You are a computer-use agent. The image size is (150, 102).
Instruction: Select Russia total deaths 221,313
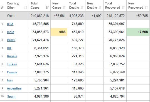pos(78,56)
